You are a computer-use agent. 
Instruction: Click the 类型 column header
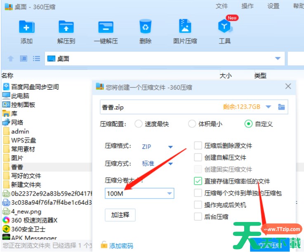point(260,75)
